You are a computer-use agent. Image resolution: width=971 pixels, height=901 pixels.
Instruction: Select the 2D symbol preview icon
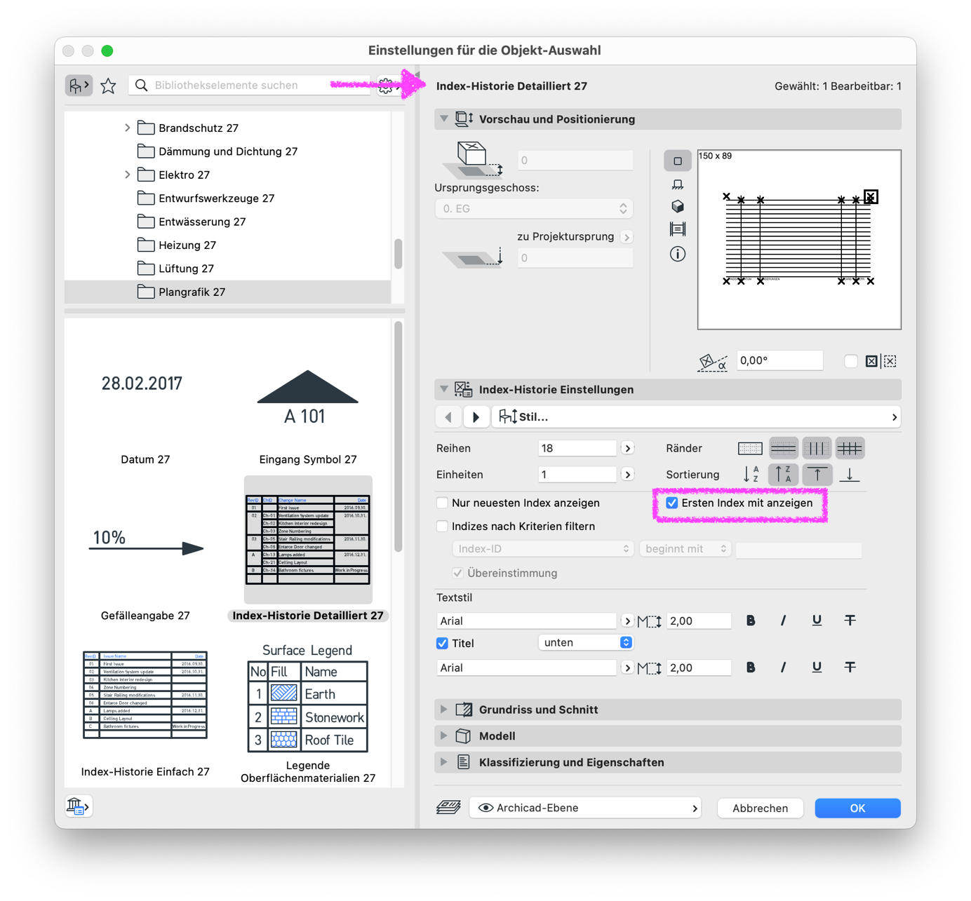click(677, 161)
